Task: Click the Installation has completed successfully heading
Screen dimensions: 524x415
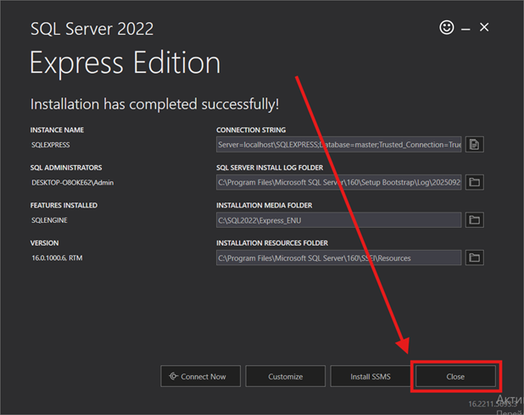Action: 154,104
